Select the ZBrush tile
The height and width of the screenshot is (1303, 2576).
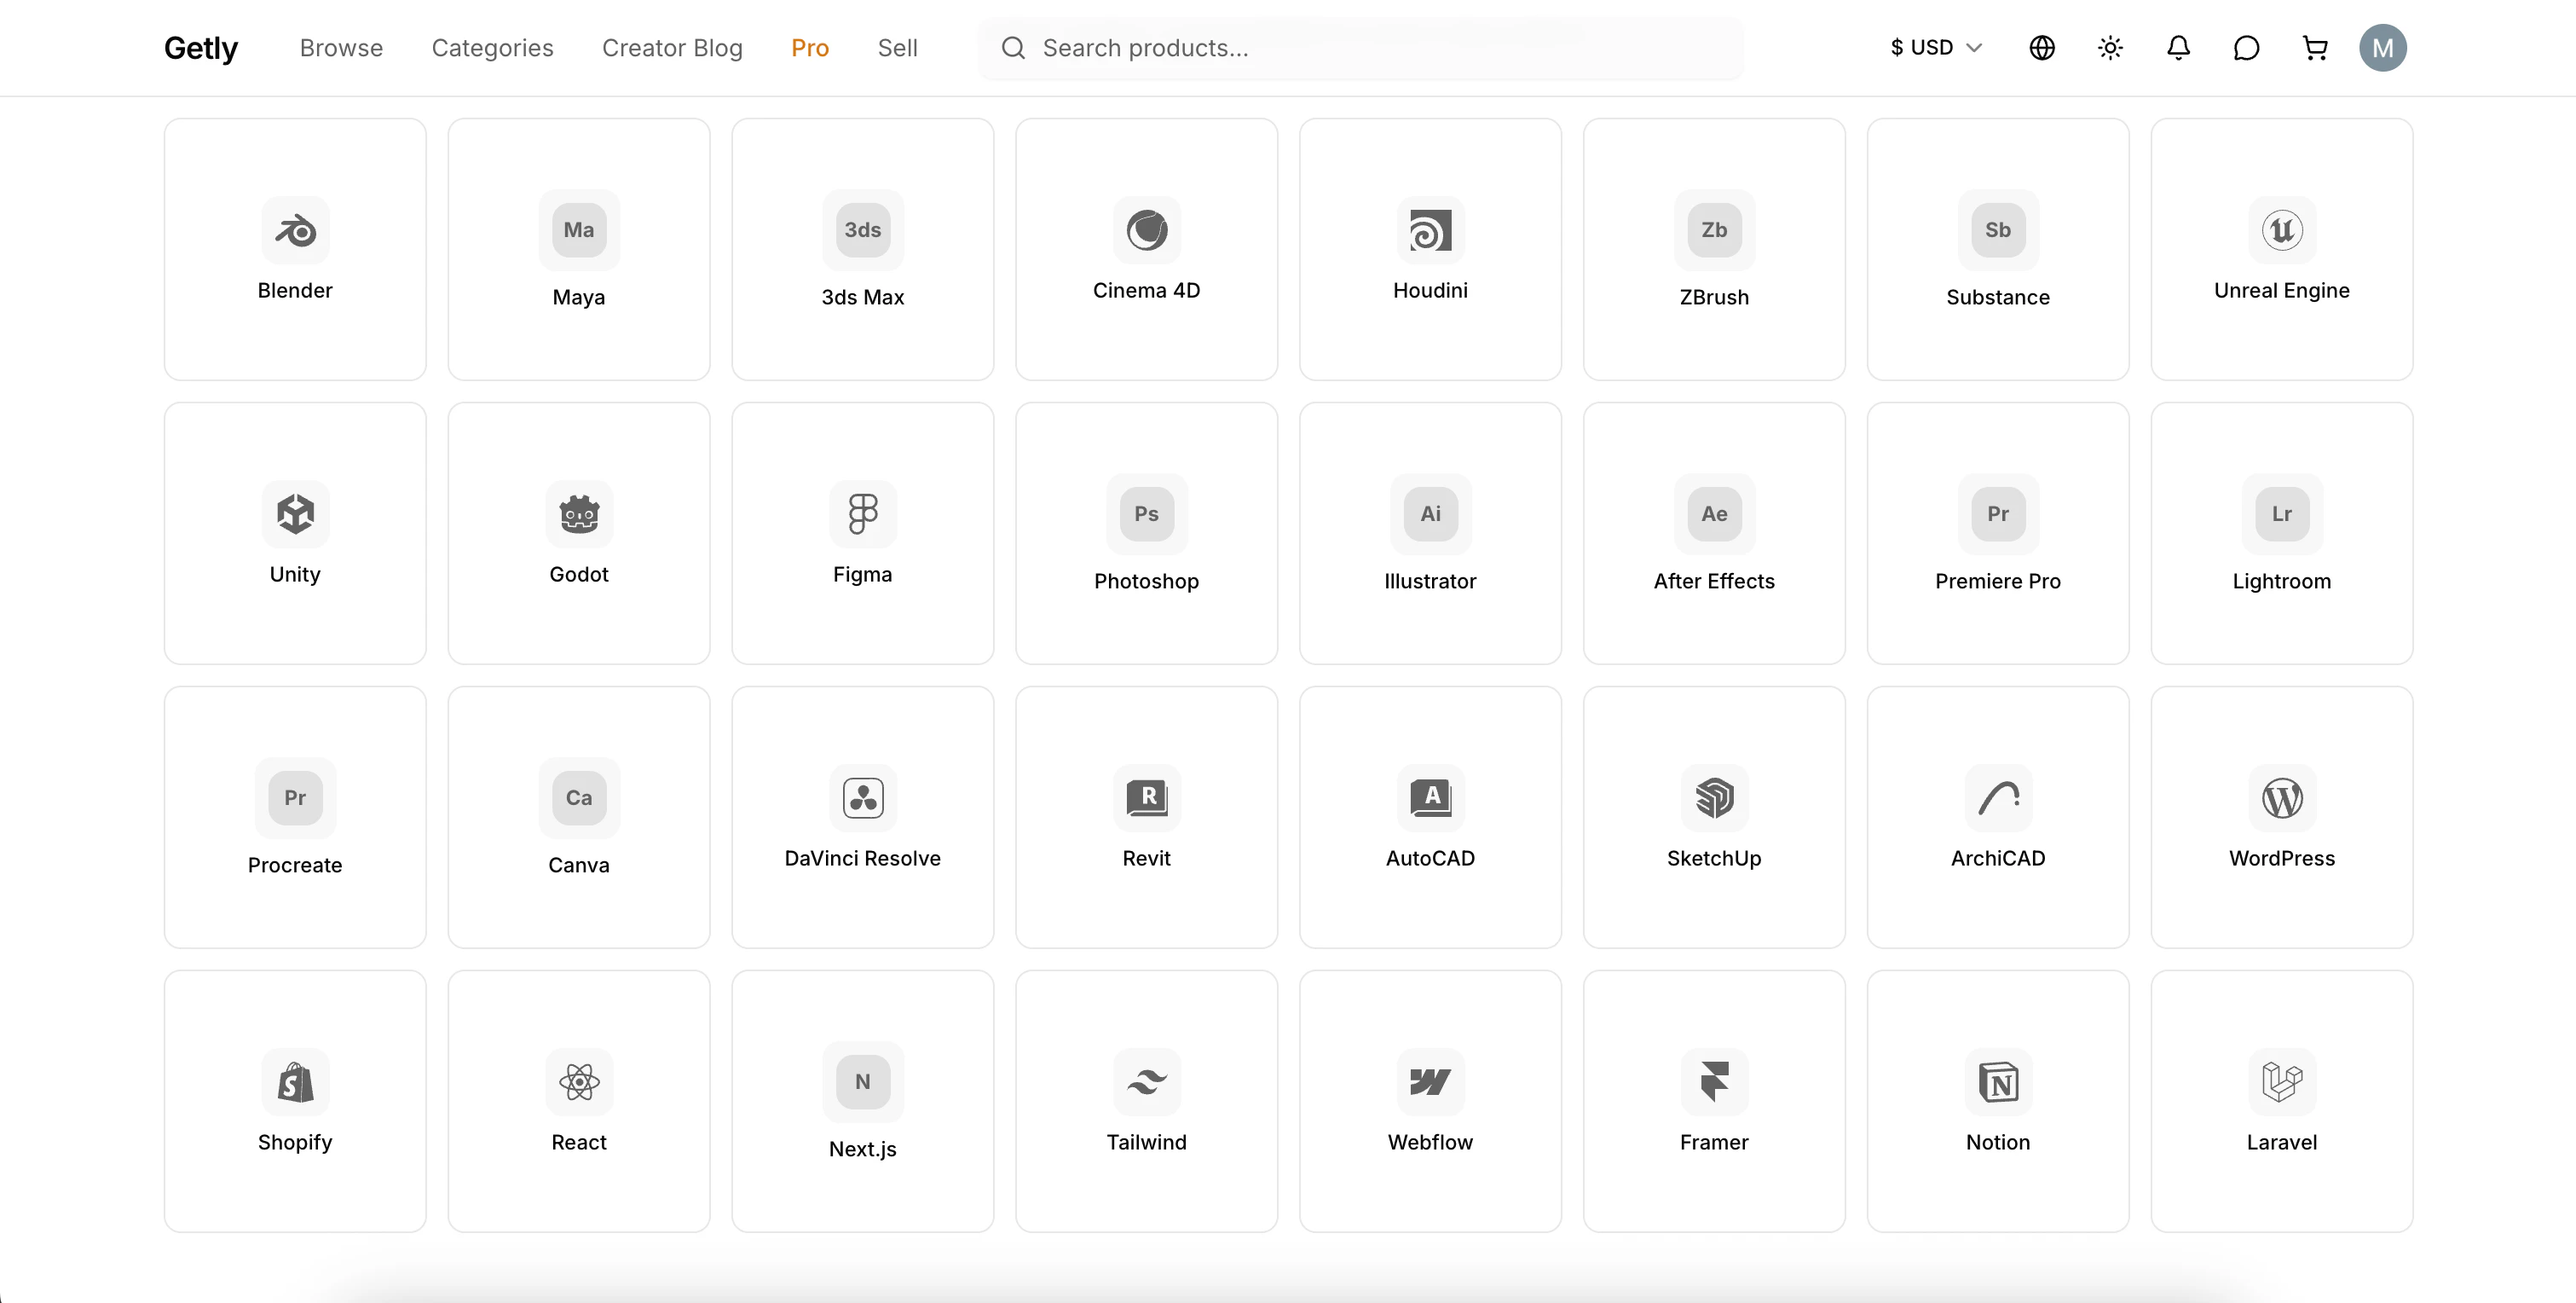pyautogui.click(x=1714, y=249)
